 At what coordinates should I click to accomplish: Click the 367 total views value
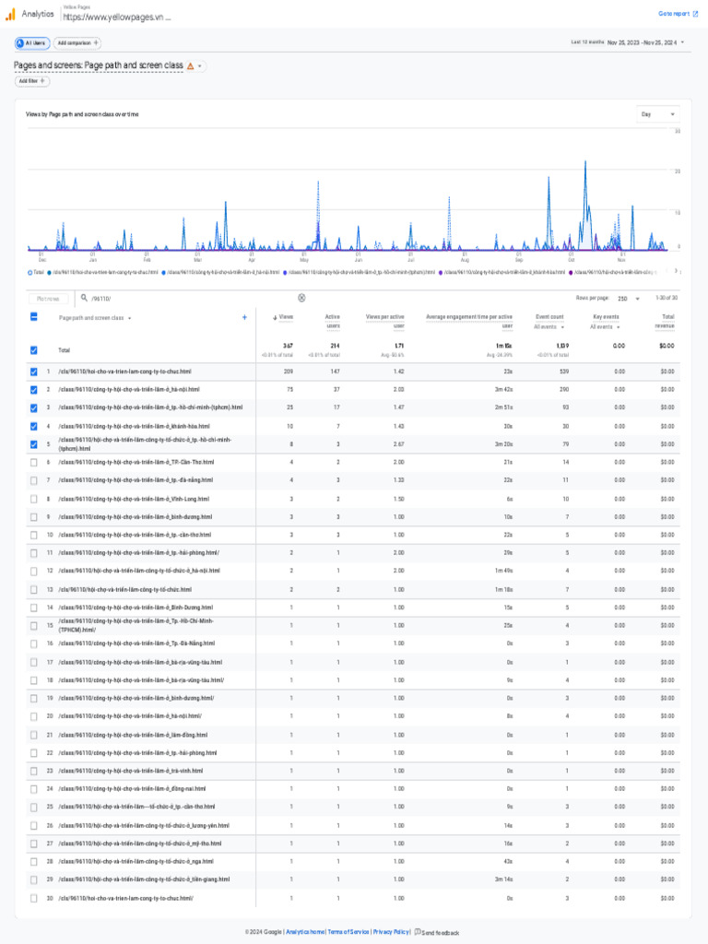[x=288, y=346]
